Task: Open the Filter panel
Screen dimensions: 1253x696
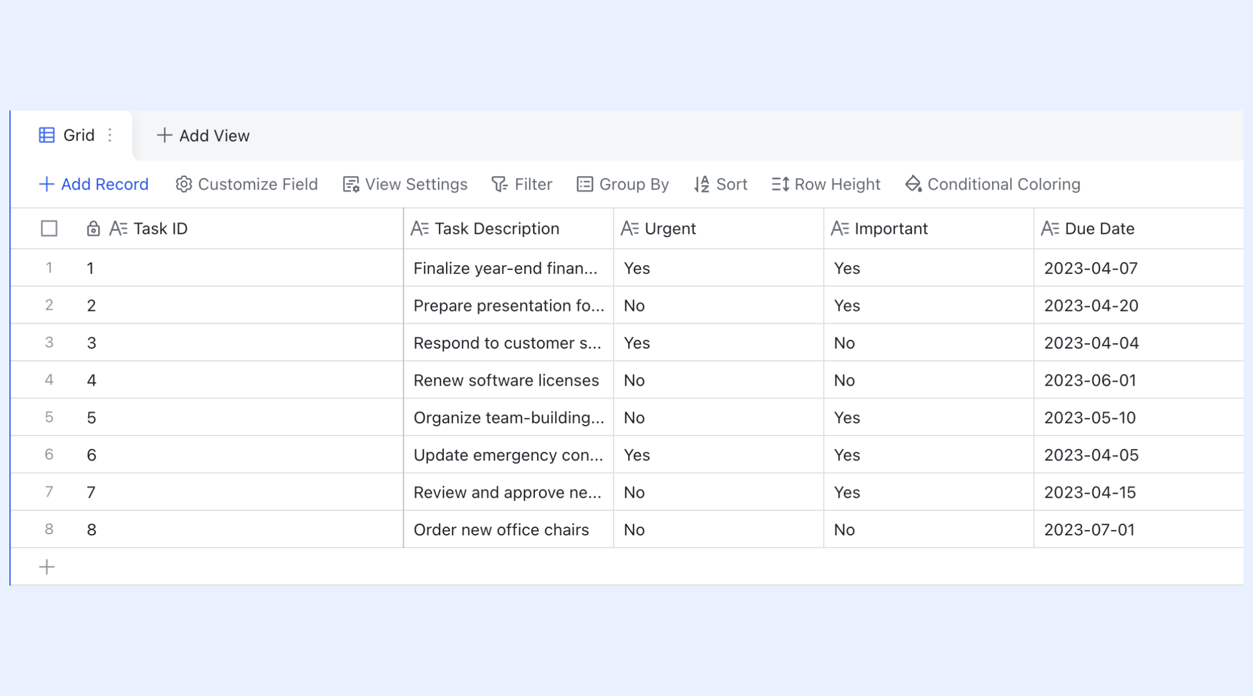Action: point(522,184)
